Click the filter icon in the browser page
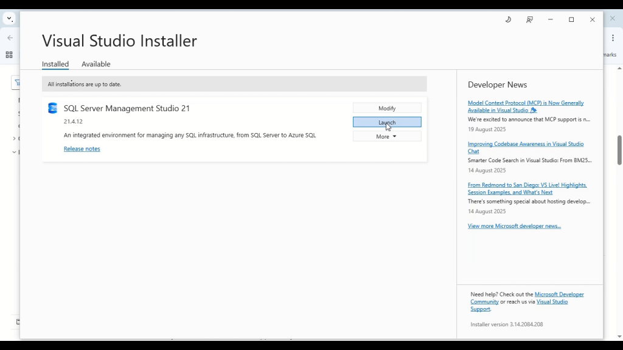 [x=16, y=83]
